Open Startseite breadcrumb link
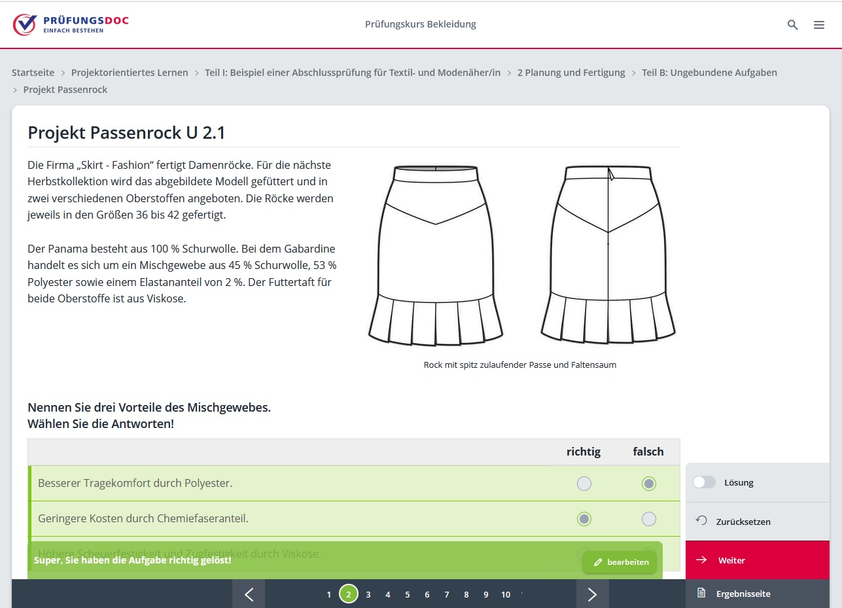Viewport: 842px width, 608px height. [x=33, y=73]
